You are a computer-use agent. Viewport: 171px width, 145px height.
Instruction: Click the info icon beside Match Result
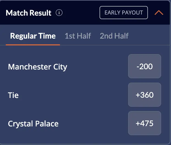(59, 13)
